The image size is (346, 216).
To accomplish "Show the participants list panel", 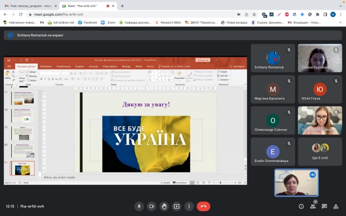I will tap(314, 206).
